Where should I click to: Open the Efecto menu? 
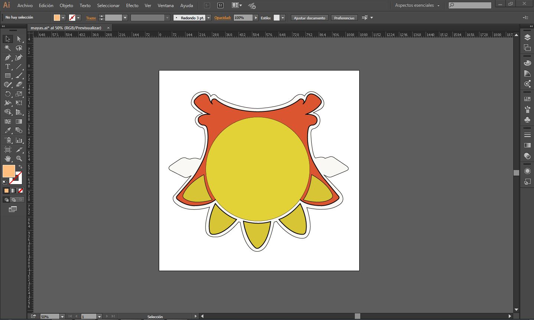click(x=132, y=6)
